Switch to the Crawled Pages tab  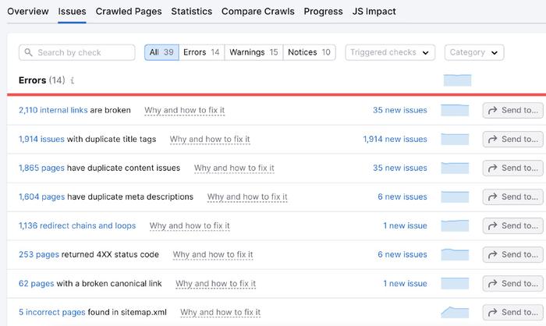pos(129,12)
